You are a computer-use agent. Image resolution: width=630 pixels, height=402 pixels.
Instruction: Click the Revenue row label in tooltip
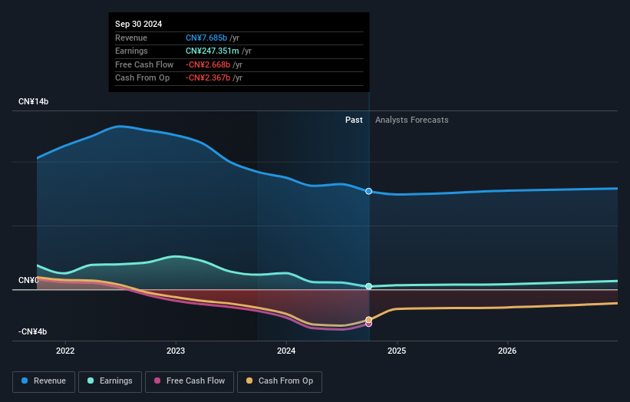pos(131,38)
